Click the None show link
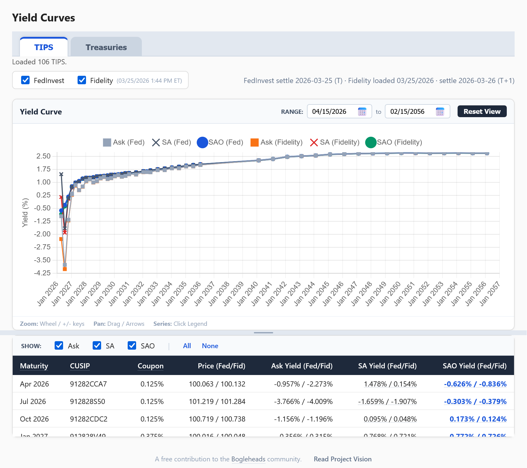Image resolution: width=527 pixels, height=468 pixels. coord(210,346)
